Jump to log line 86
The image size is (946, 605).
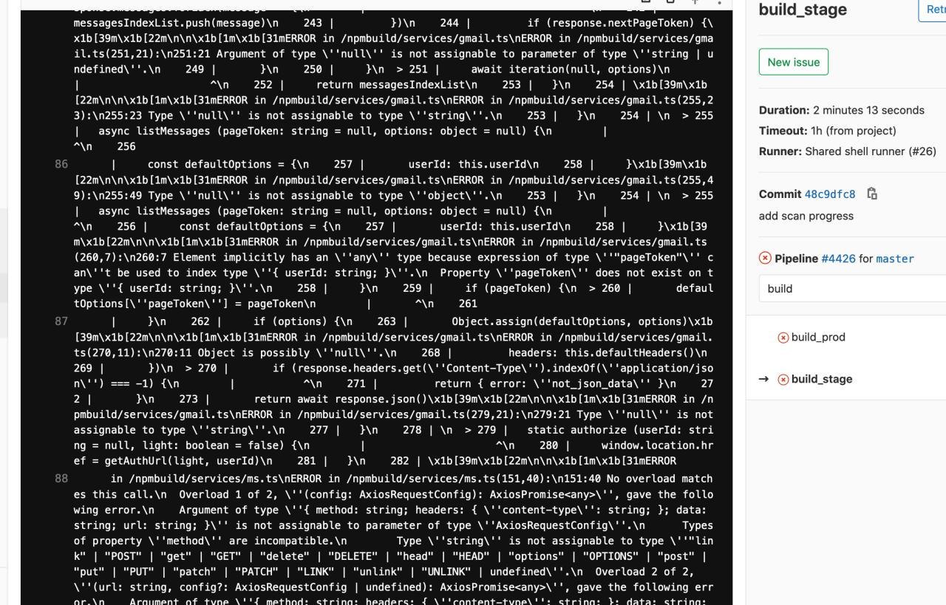coord(61,164)
